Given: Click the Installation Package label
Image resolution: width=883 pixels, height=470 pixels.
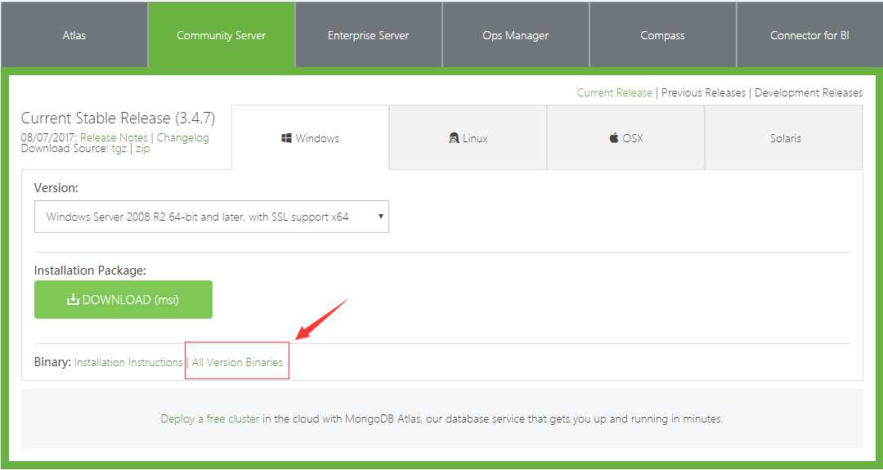Looking at the screenshot, I should (x=90, y=271).
